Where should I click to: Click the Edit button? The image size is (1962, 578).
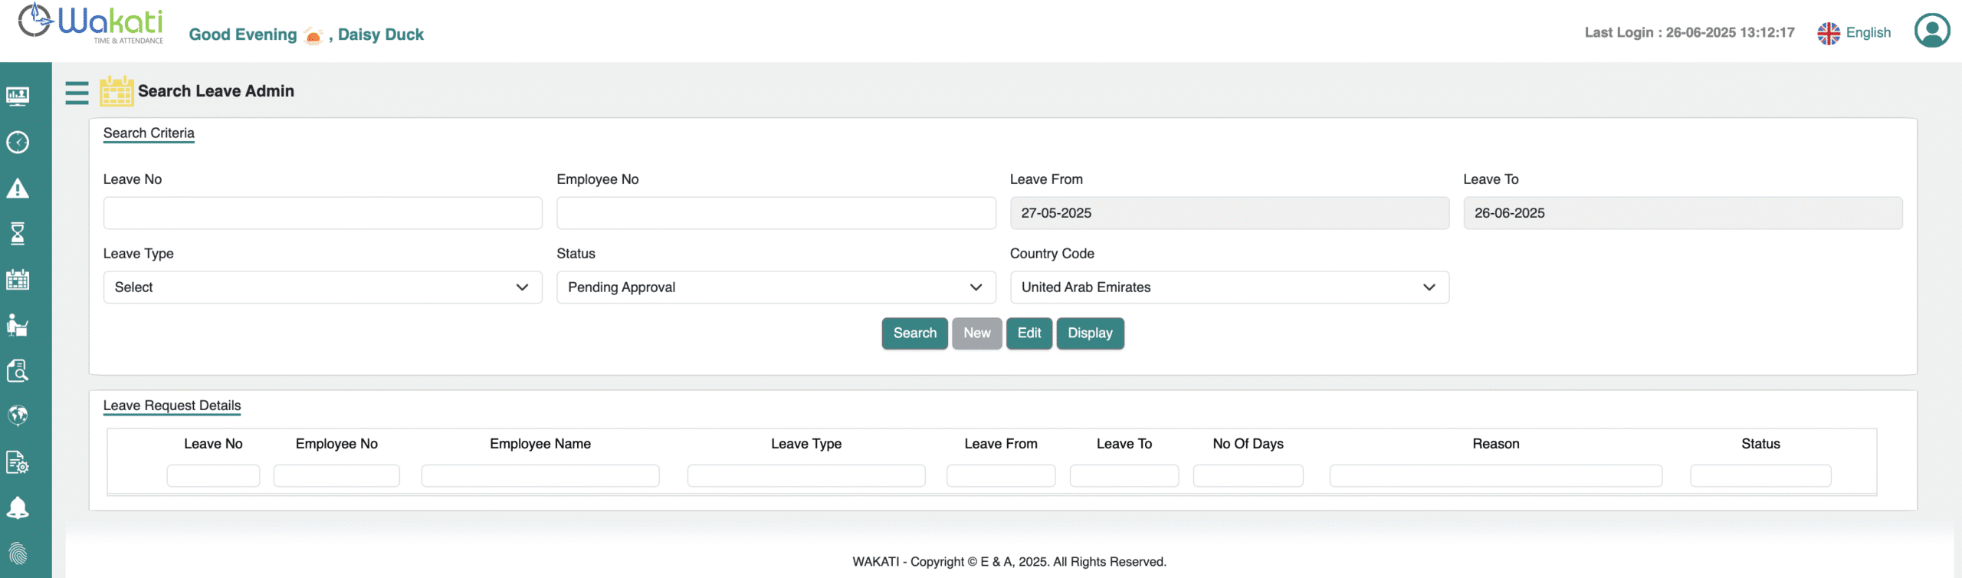1029,333
